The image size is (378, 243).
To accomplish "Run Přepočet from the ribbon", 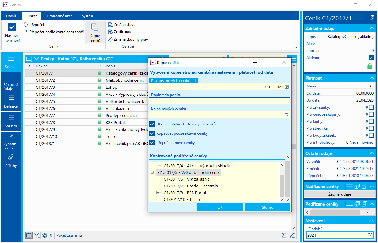I will coord(34,25).
